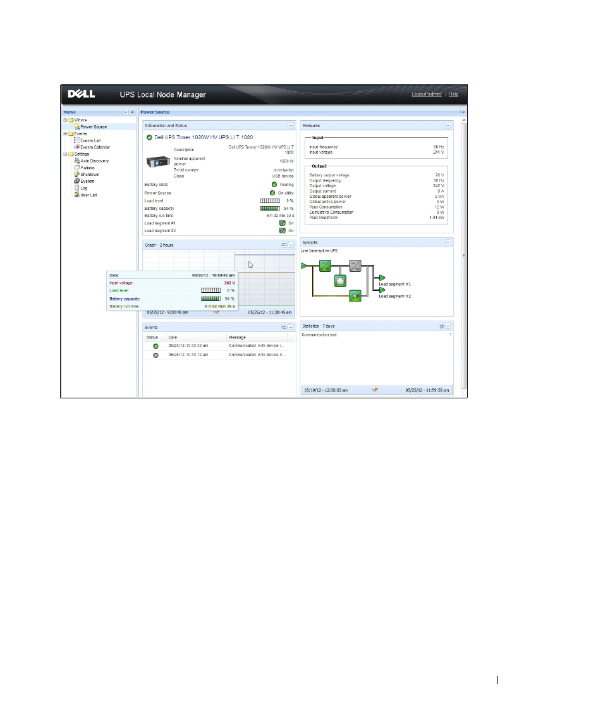This screenshot has width=603, height=724.
Task: Open Auto Discovery settings
Action: [x=95, y=161]
